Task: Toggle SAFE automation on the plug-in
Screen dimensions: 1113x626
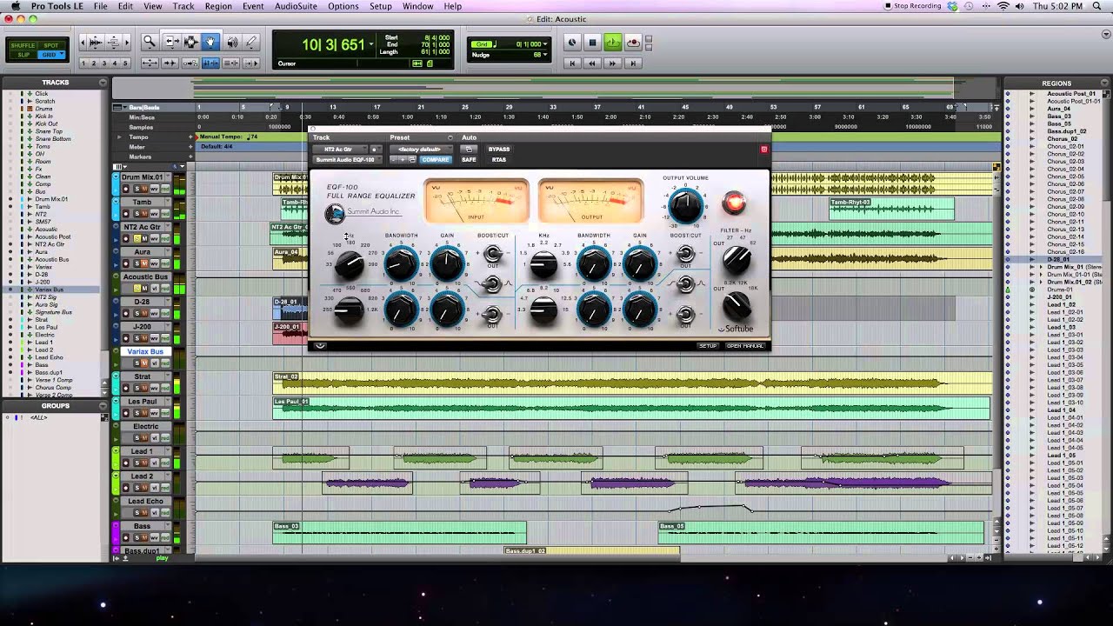Action: tap(469, 160)
